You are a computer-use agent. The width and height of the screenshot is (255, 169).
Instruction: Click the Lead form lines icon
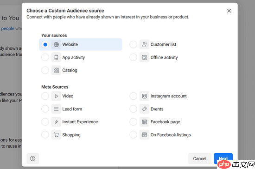point(56,109)
